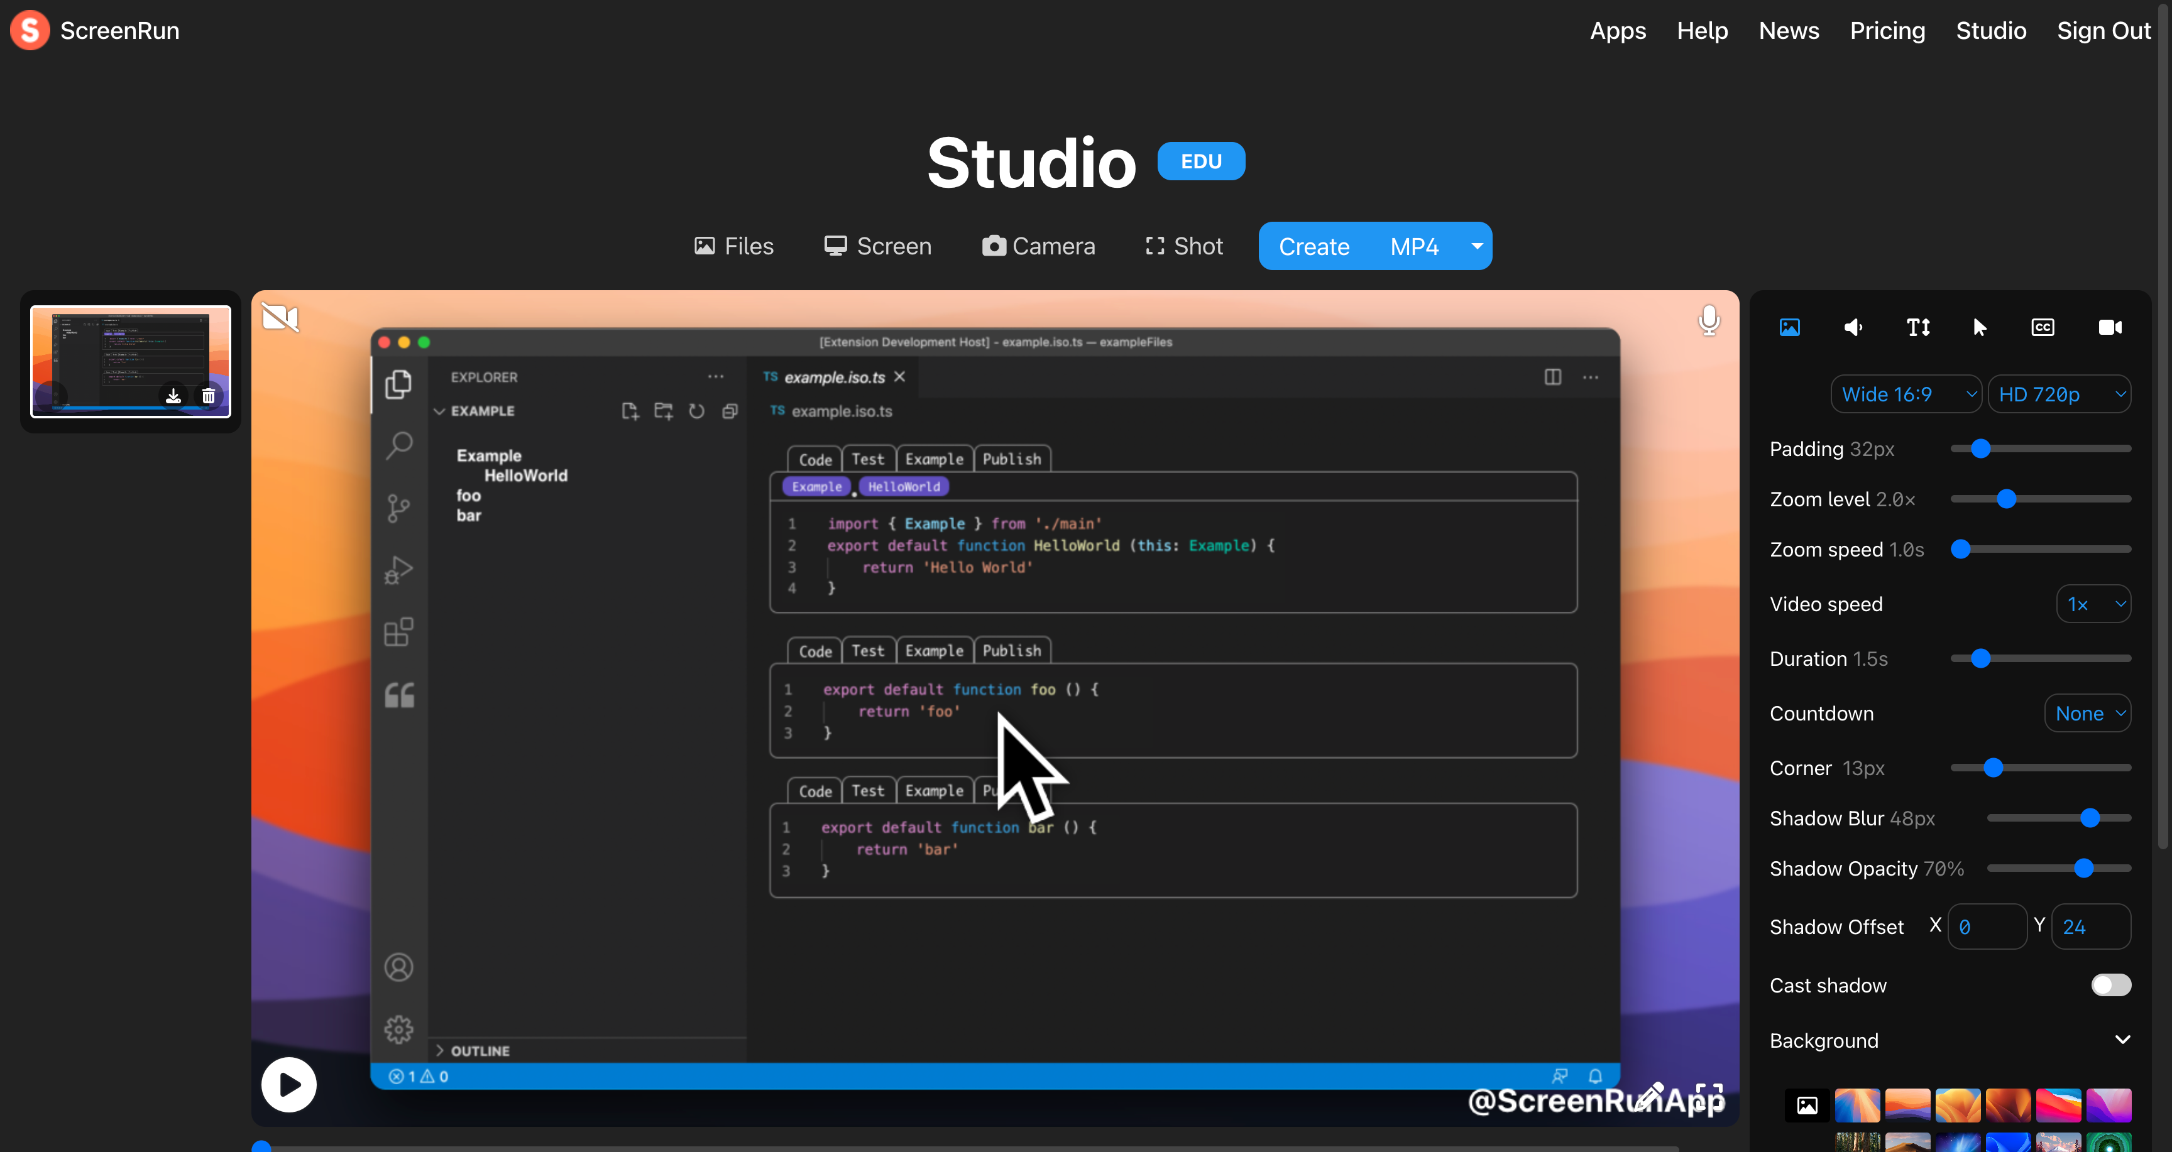2172x1152 pixels.
Task: Click the MP4 format button
Action: tap(1414, 246)
